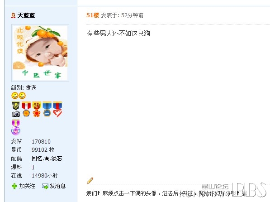Select the purple heart medal

tap(16, 127)
